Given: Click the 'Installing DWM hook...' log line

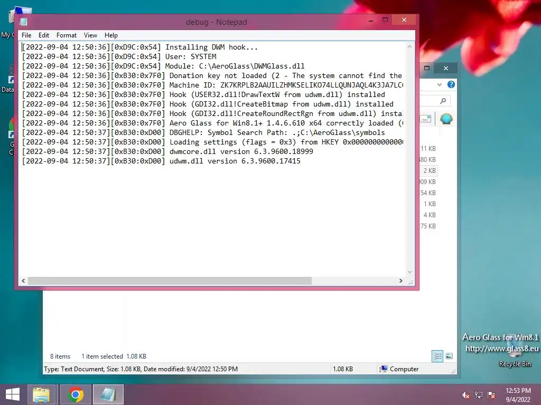Looking at the screenshot, I should click(x=140, y=47).
